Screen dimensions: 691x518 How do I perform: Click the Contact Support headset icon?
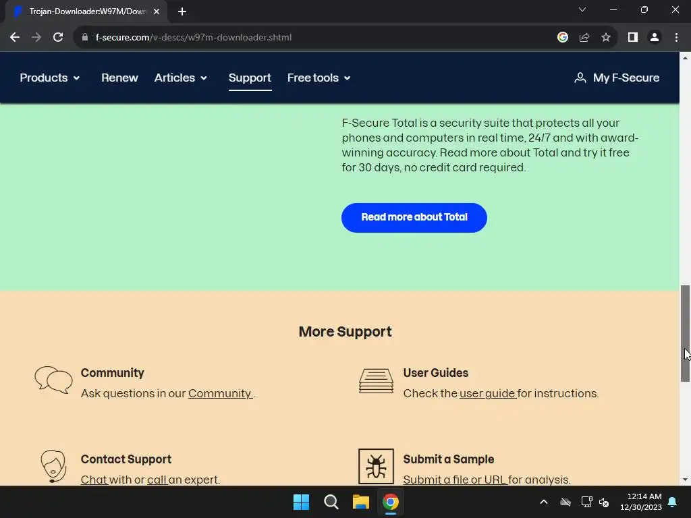pyautogui.click(x=53, y=466)
